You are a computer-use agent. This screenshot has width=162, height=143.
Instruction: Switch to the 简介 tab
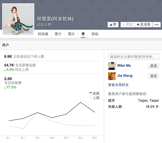click(x=58, y=34)
